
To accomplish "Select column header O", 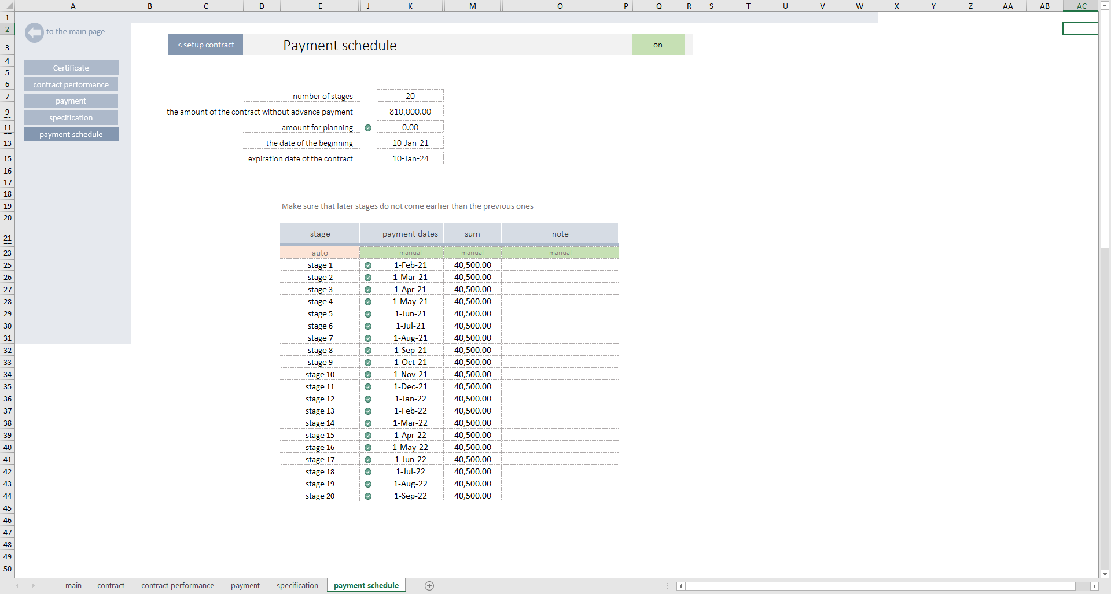I will [x=560, y=6].
